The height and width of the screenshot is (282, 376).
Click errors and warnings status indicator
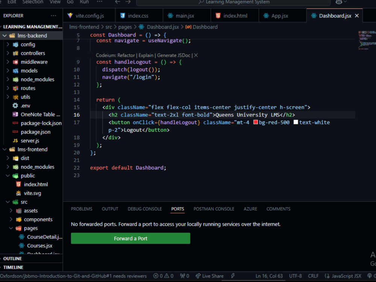(x=163, y=276)
